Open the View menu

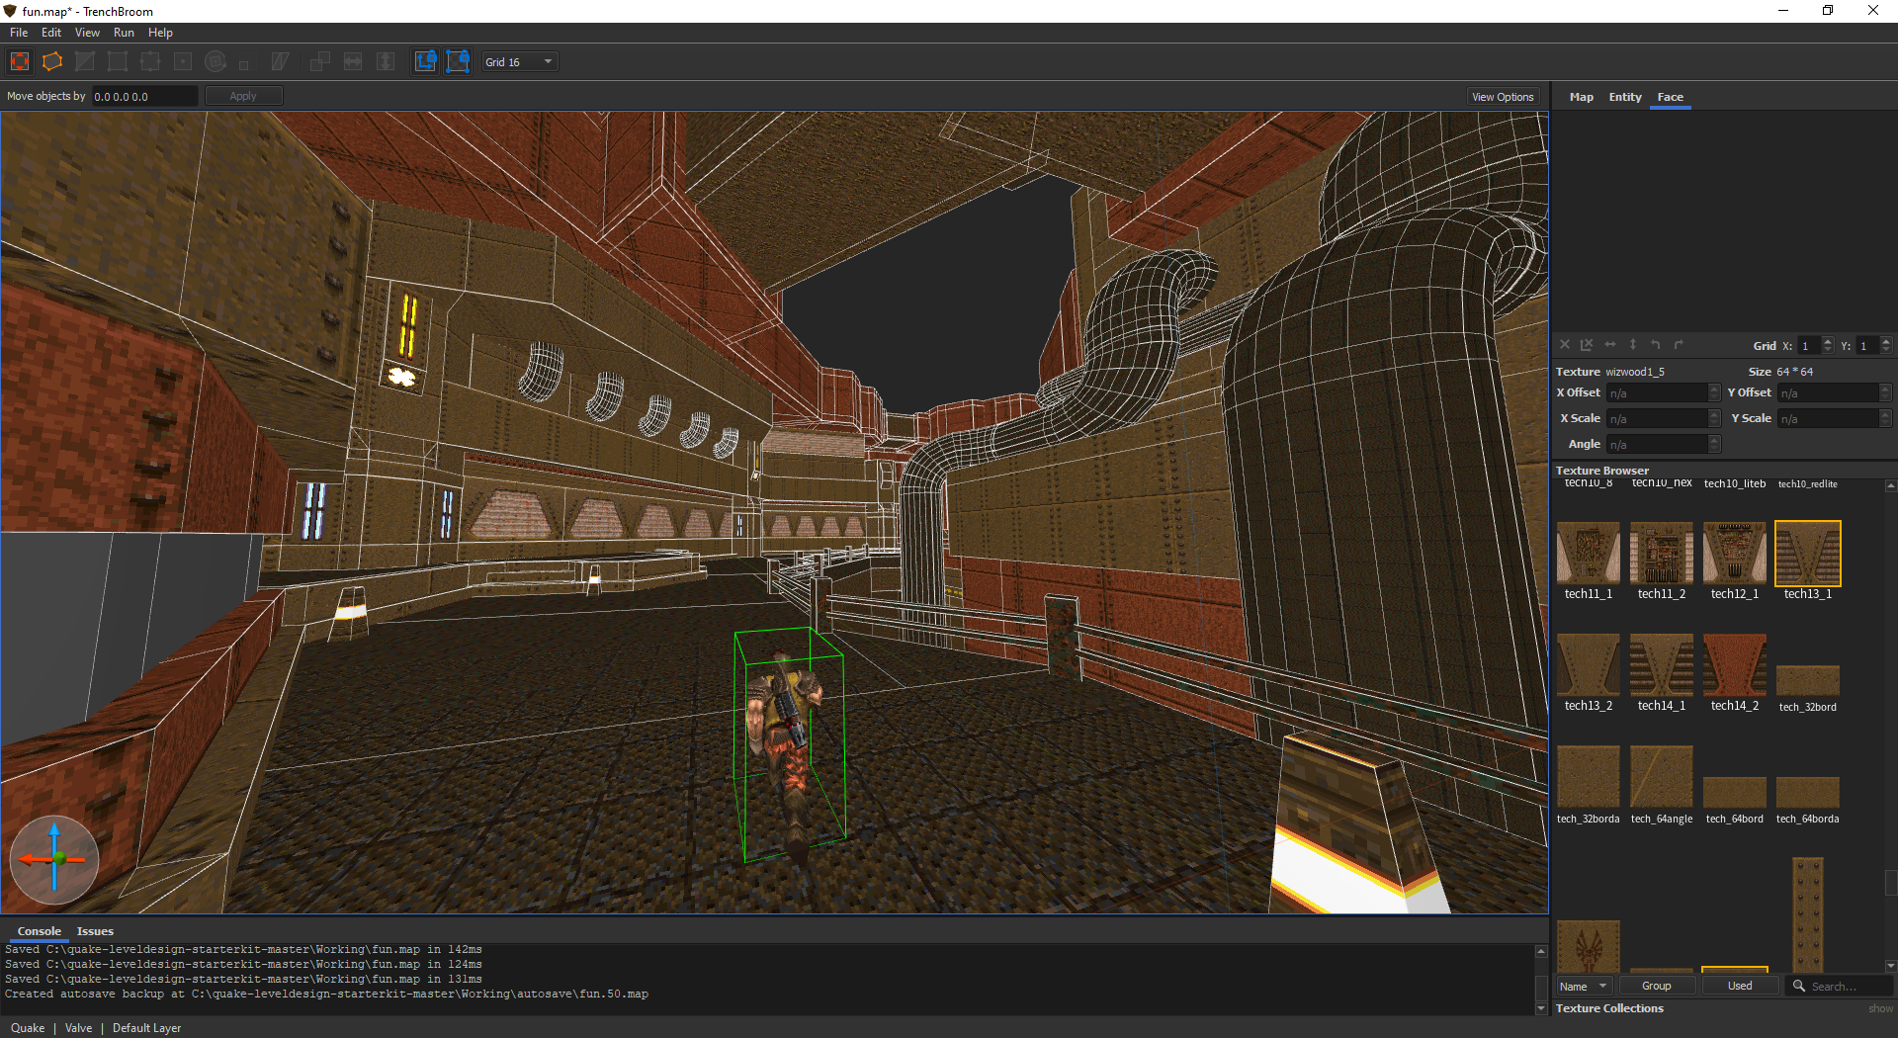click(87, 33)
